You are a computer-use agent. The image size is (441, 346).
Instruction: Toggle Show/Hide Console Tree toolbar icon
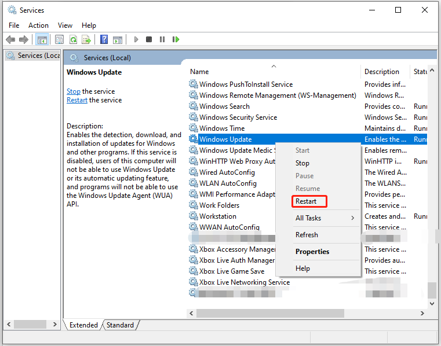pos(42,39)
